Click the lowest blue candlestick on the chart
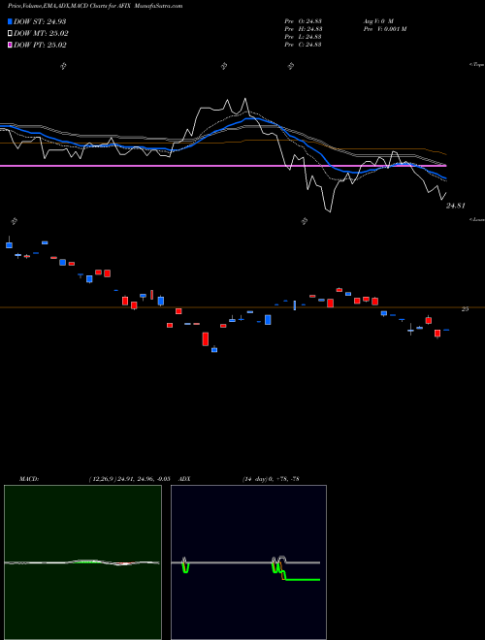 214,349
